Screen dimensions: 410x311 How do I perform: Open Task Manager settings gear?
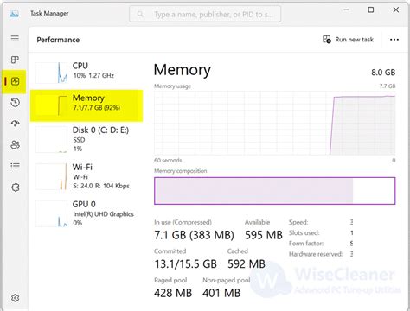pyautogui.click(x=15, y=298)
